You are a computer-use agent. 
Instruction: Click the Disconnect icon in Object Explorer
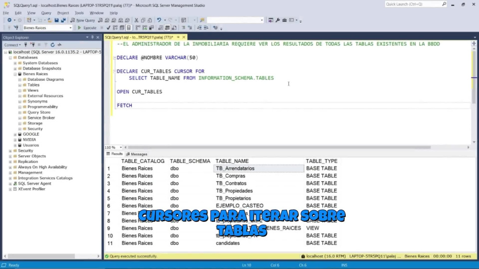point(33,45)
